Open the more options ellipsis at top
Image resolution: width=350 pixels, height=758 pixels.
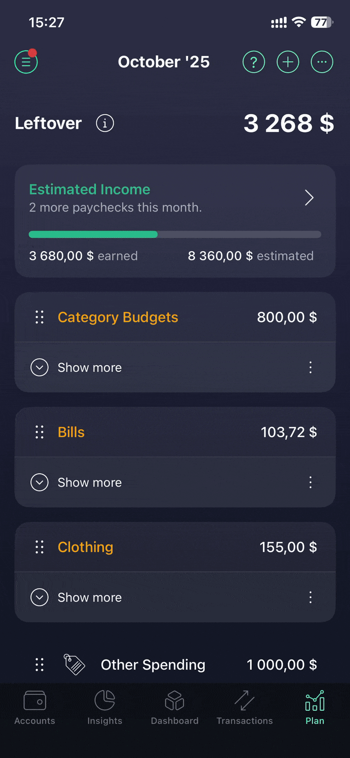pyautogui.click(x=322, y=62)
